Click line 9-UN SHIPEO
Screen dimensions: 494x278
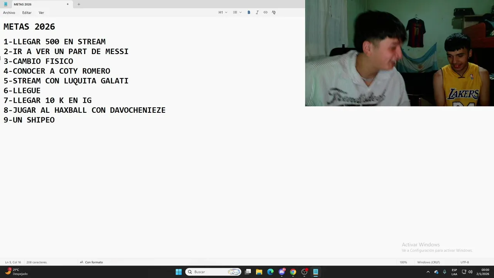point(29,120)
